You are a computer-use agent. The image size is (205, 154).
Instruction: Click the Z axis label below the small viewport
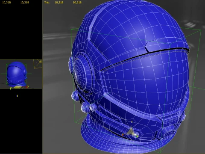click(17, 96)
